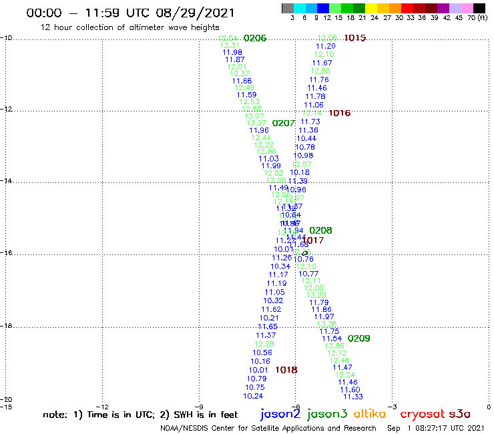Select wave height value 11.05
494x434 pixels.
(x=275, y=292)
